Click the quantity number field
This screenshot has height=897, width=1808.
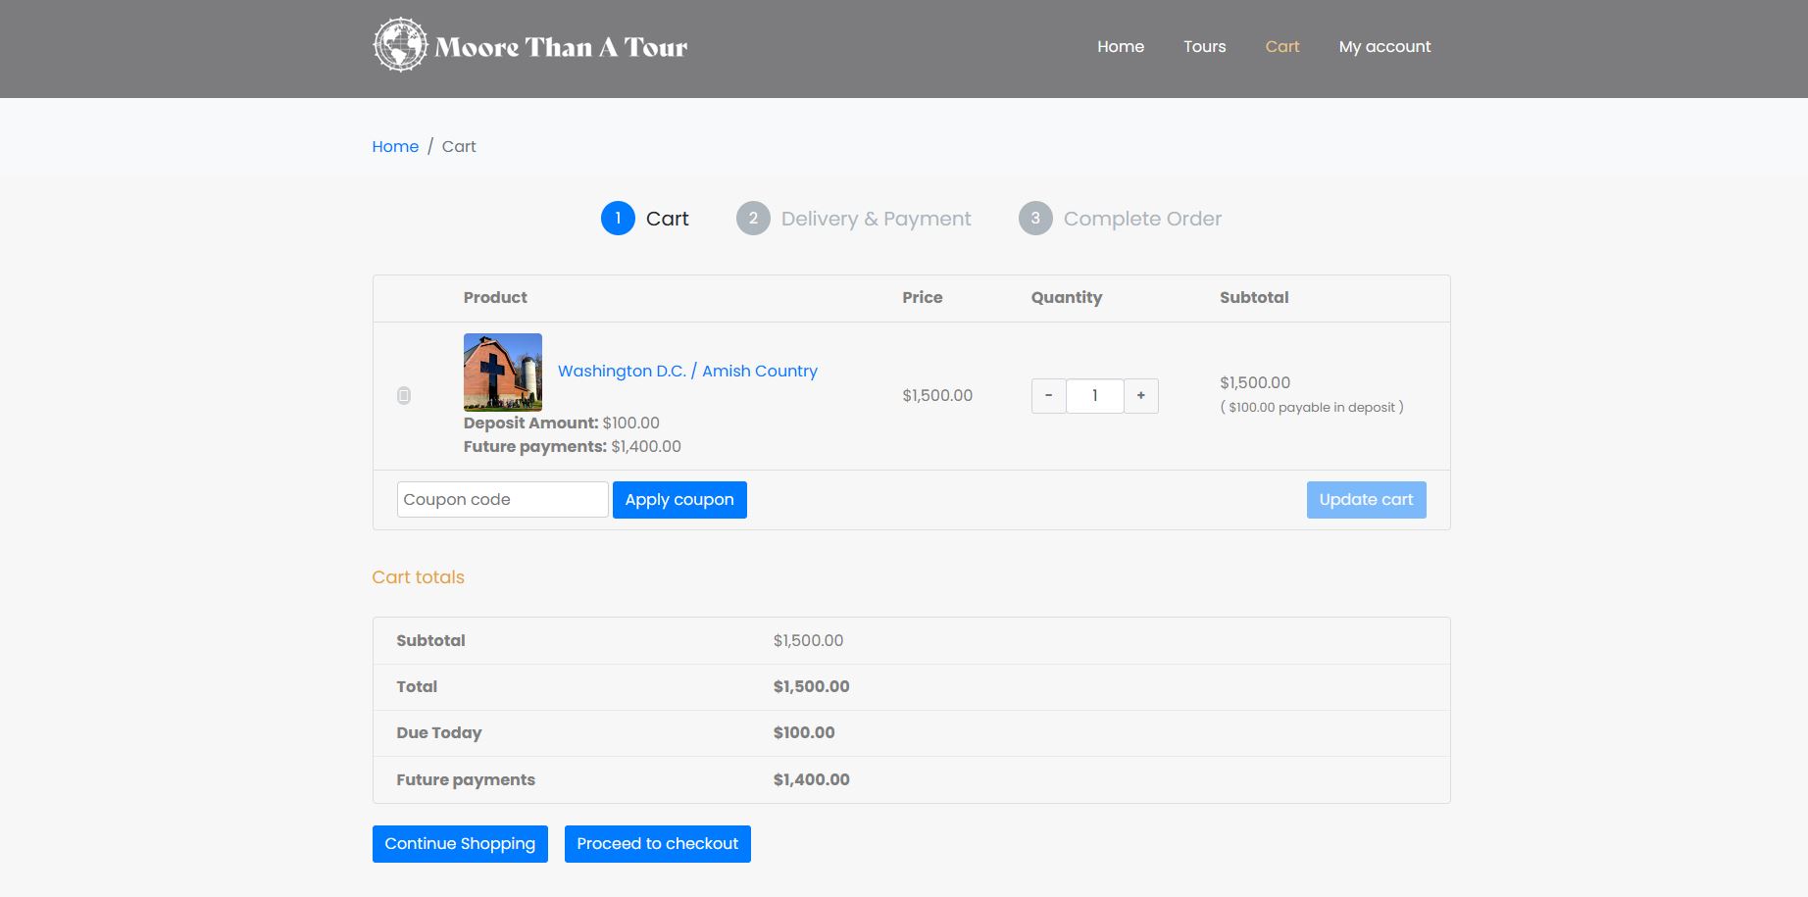click(x=1094, y=396)
